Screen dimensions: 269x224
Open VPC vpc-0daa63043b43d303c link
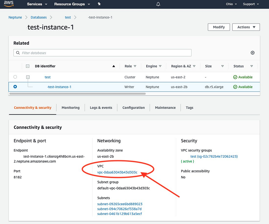pyautogui.click(x=117, y=172)
